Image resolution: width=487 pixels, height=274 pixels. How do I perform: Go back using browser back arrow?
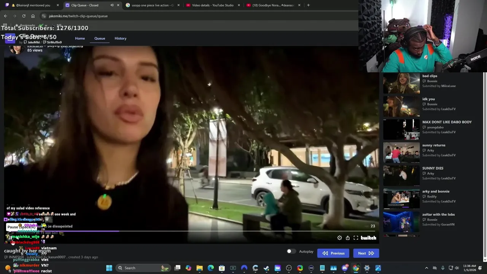[x=5, y=16]
